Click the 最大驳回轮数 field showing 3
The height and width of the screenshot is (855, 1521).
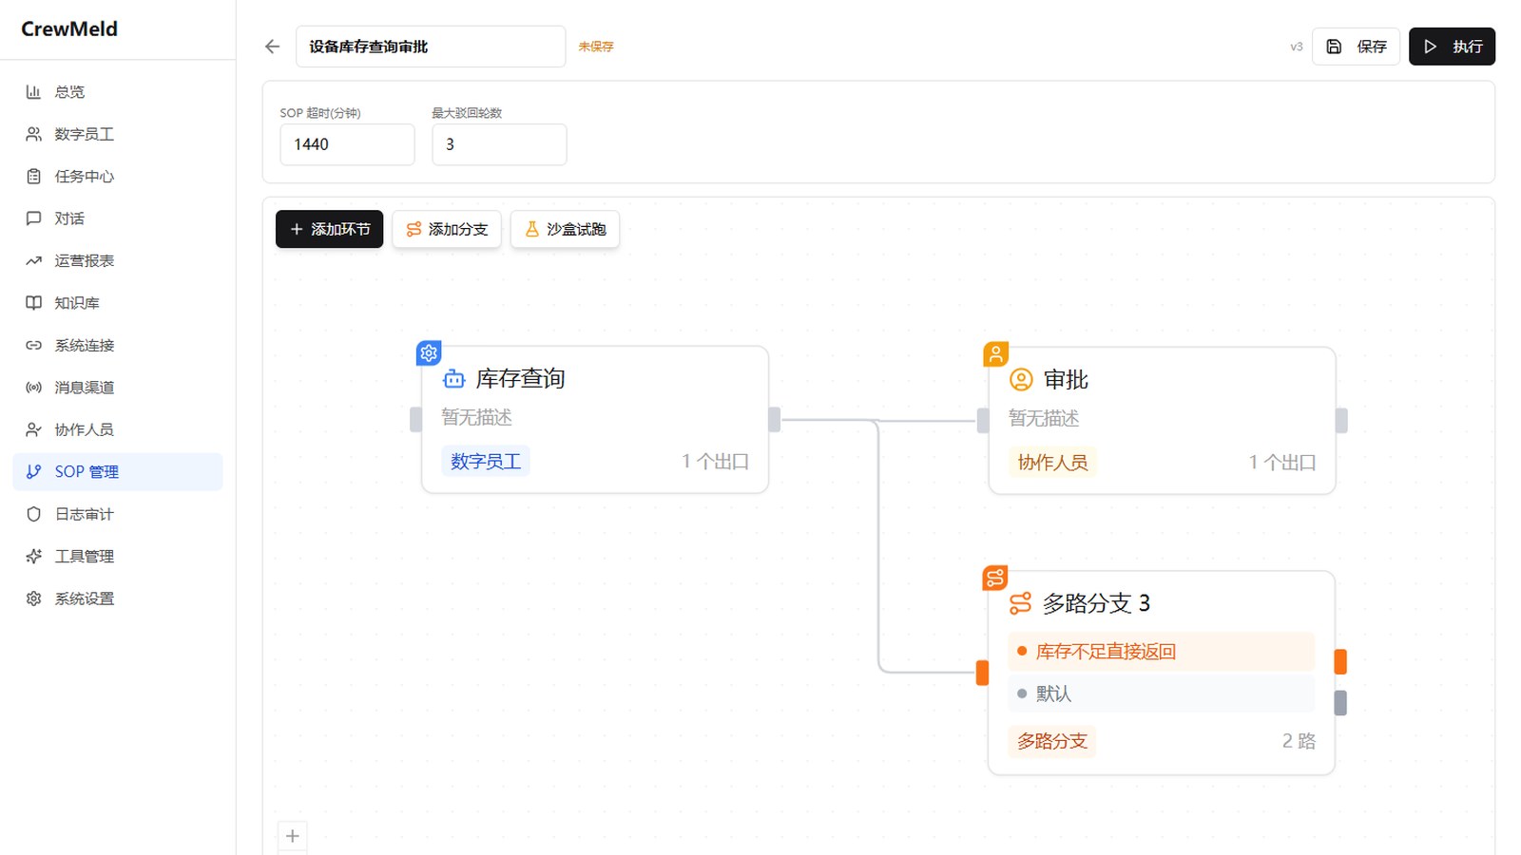point(499,144)
